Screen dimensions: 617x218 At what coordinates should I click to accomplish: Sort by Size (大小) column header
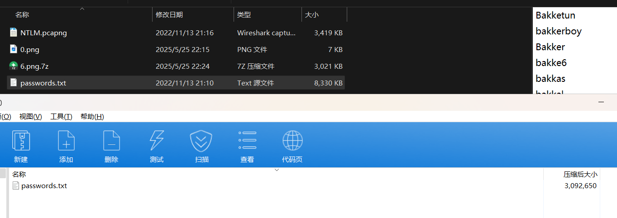[x=311, y=15]
